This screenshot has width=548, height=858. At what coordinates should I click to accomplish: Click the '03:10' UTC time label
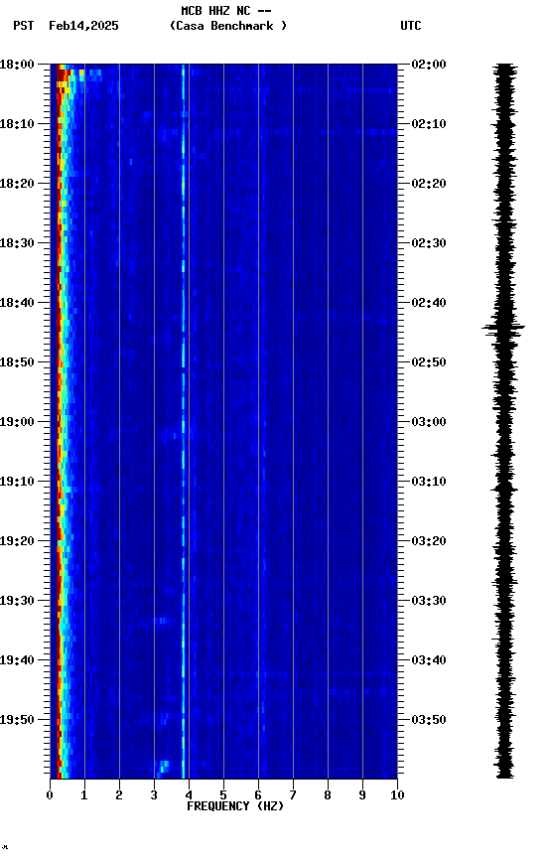click(x=429, y=482)
